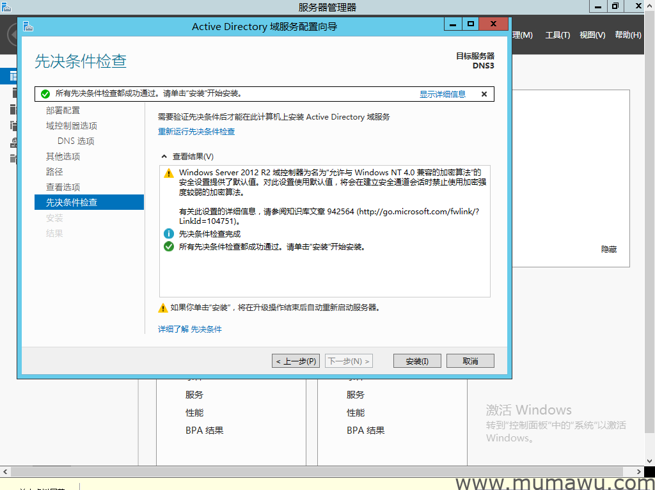Click the warning icon next to the restart notice
This screenshot has width=655, height=490.
tap(163, 308)
